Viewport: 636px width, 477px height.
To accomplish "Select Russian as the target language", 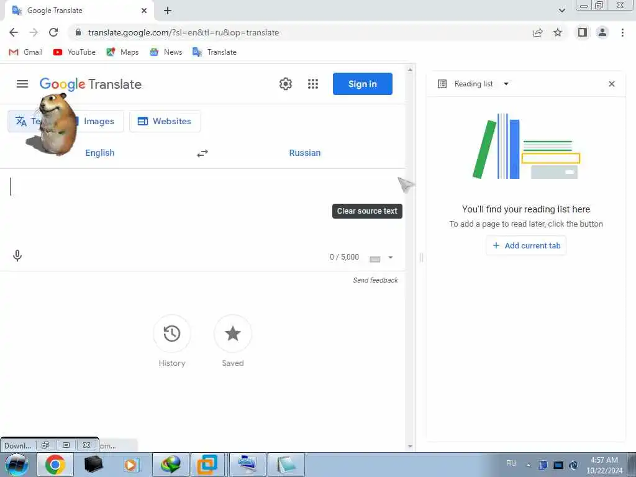I will coord(305,153).
